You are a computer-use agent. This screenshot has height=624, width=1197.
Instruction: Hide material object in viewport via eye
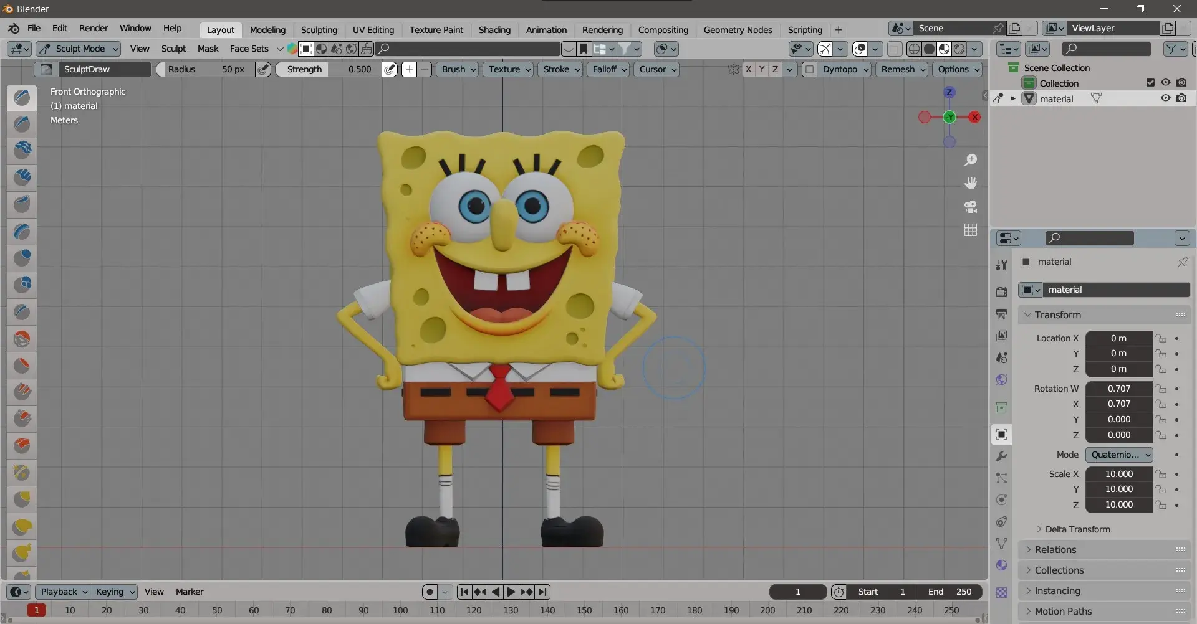click(x=1165, y=98)
